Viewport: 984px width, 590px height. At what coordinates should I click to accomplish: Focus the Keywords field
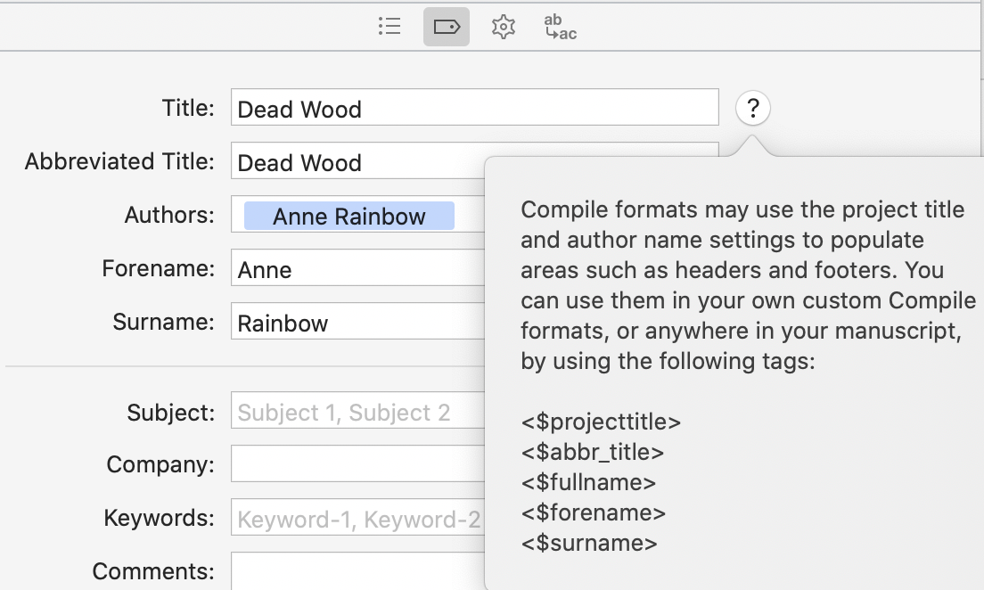tap(357, 517)
